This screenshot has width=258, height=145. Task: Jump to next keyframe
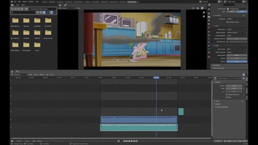tap(134, 141)
